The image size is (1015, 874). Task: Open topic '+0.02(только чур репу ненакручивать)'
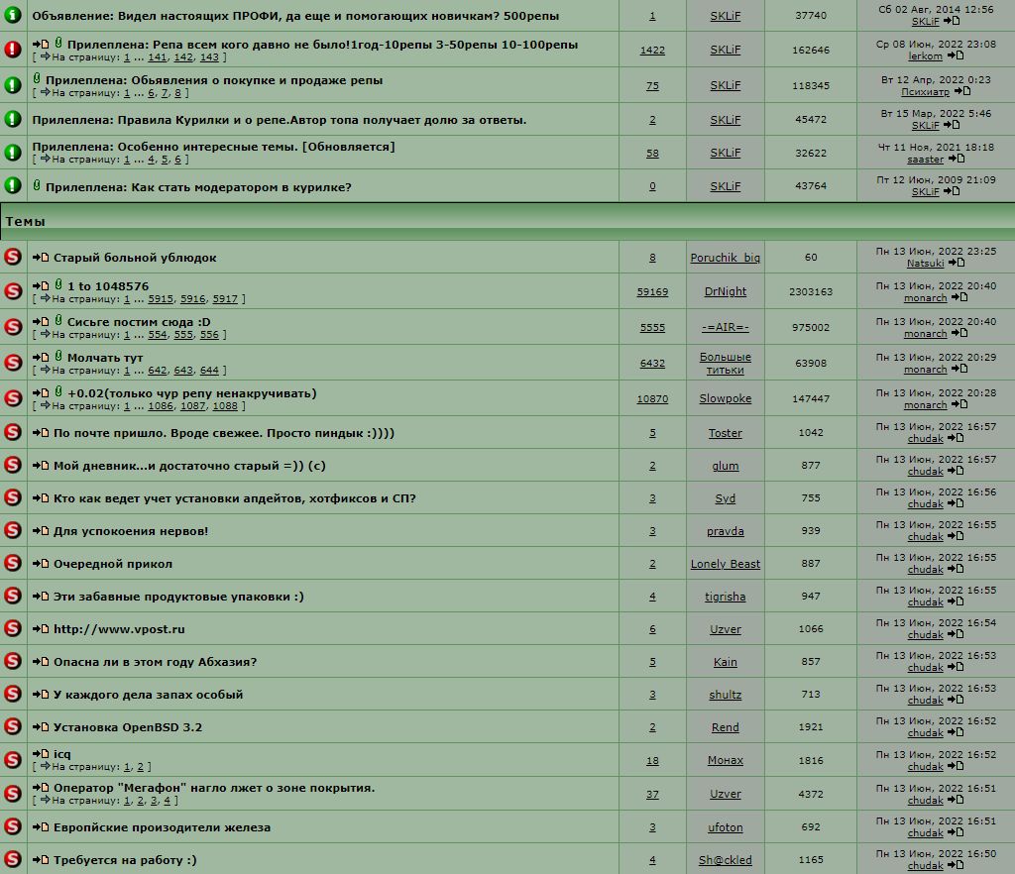click(191, 393)
